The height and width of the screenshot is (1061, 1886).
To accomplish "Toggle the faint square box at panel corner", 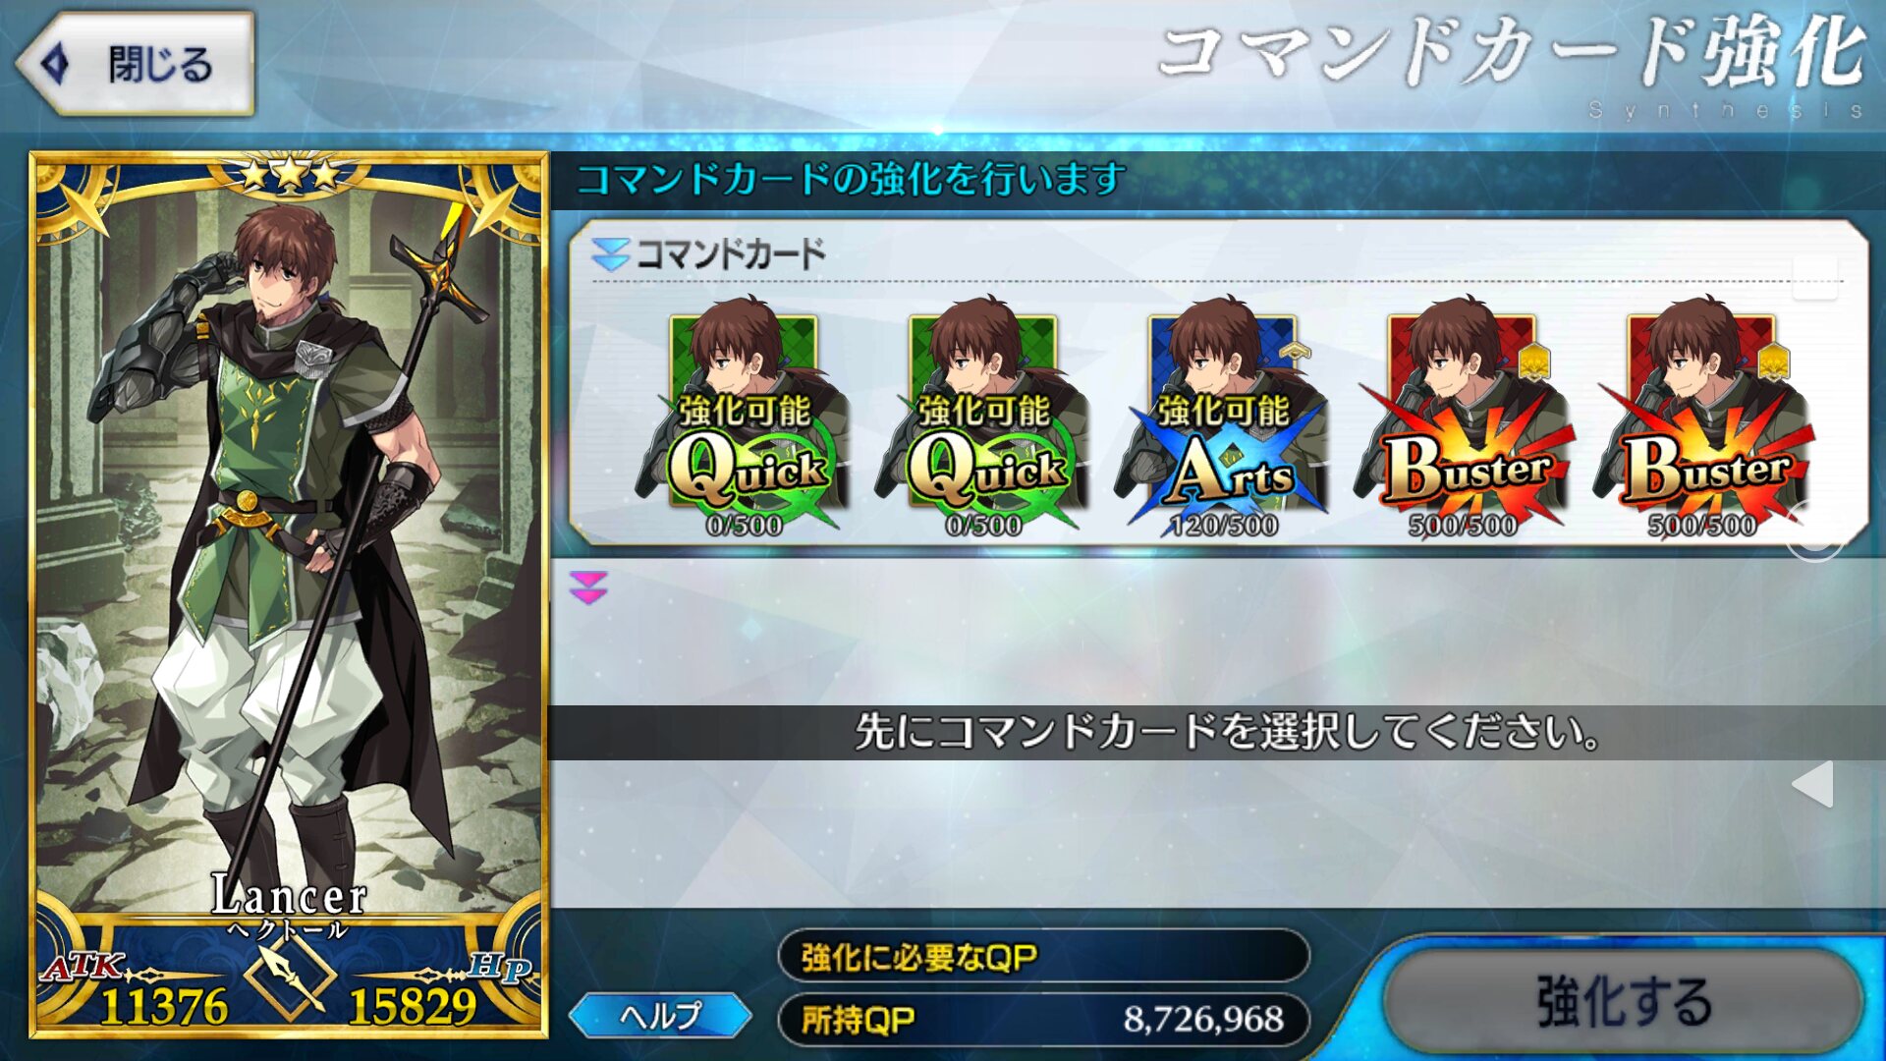I will point(1814,278).
